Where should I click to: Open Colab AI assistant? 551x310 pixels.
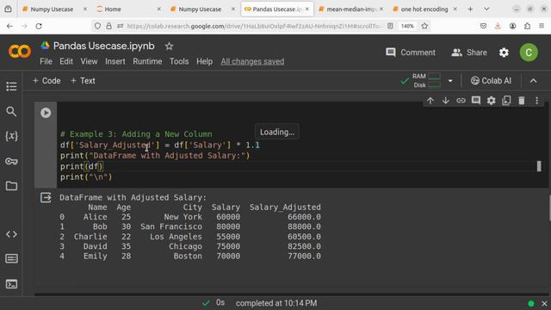click(x=491, y=81)
